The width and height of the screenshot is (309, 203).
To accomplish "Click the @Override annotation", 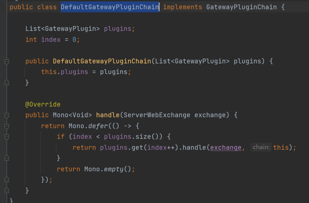I will click(43, 104).
